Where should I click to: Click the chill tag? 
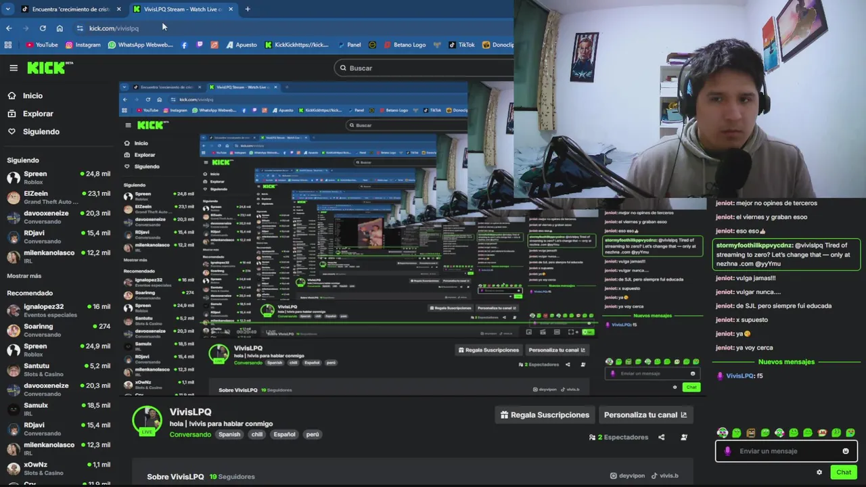[x=257, y=434]
